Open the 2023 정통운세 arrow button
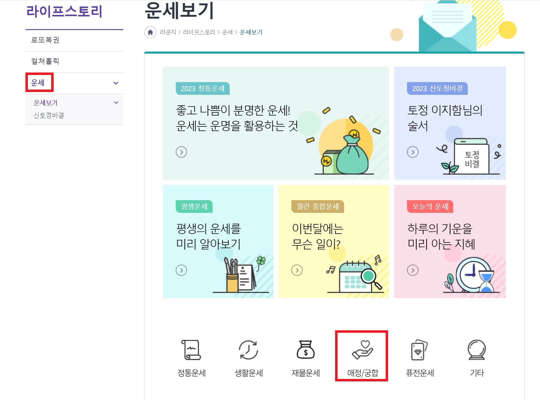 tap(181, 152)
